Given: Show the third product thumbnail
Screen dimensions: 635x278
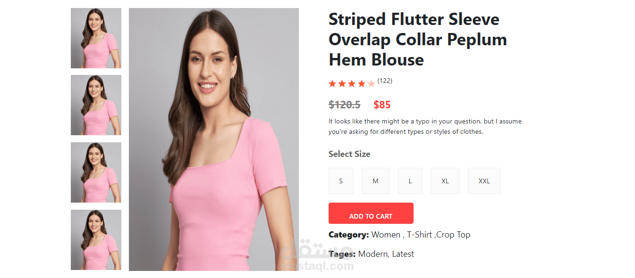Looking at the screenshot, I should coord(96,172).
